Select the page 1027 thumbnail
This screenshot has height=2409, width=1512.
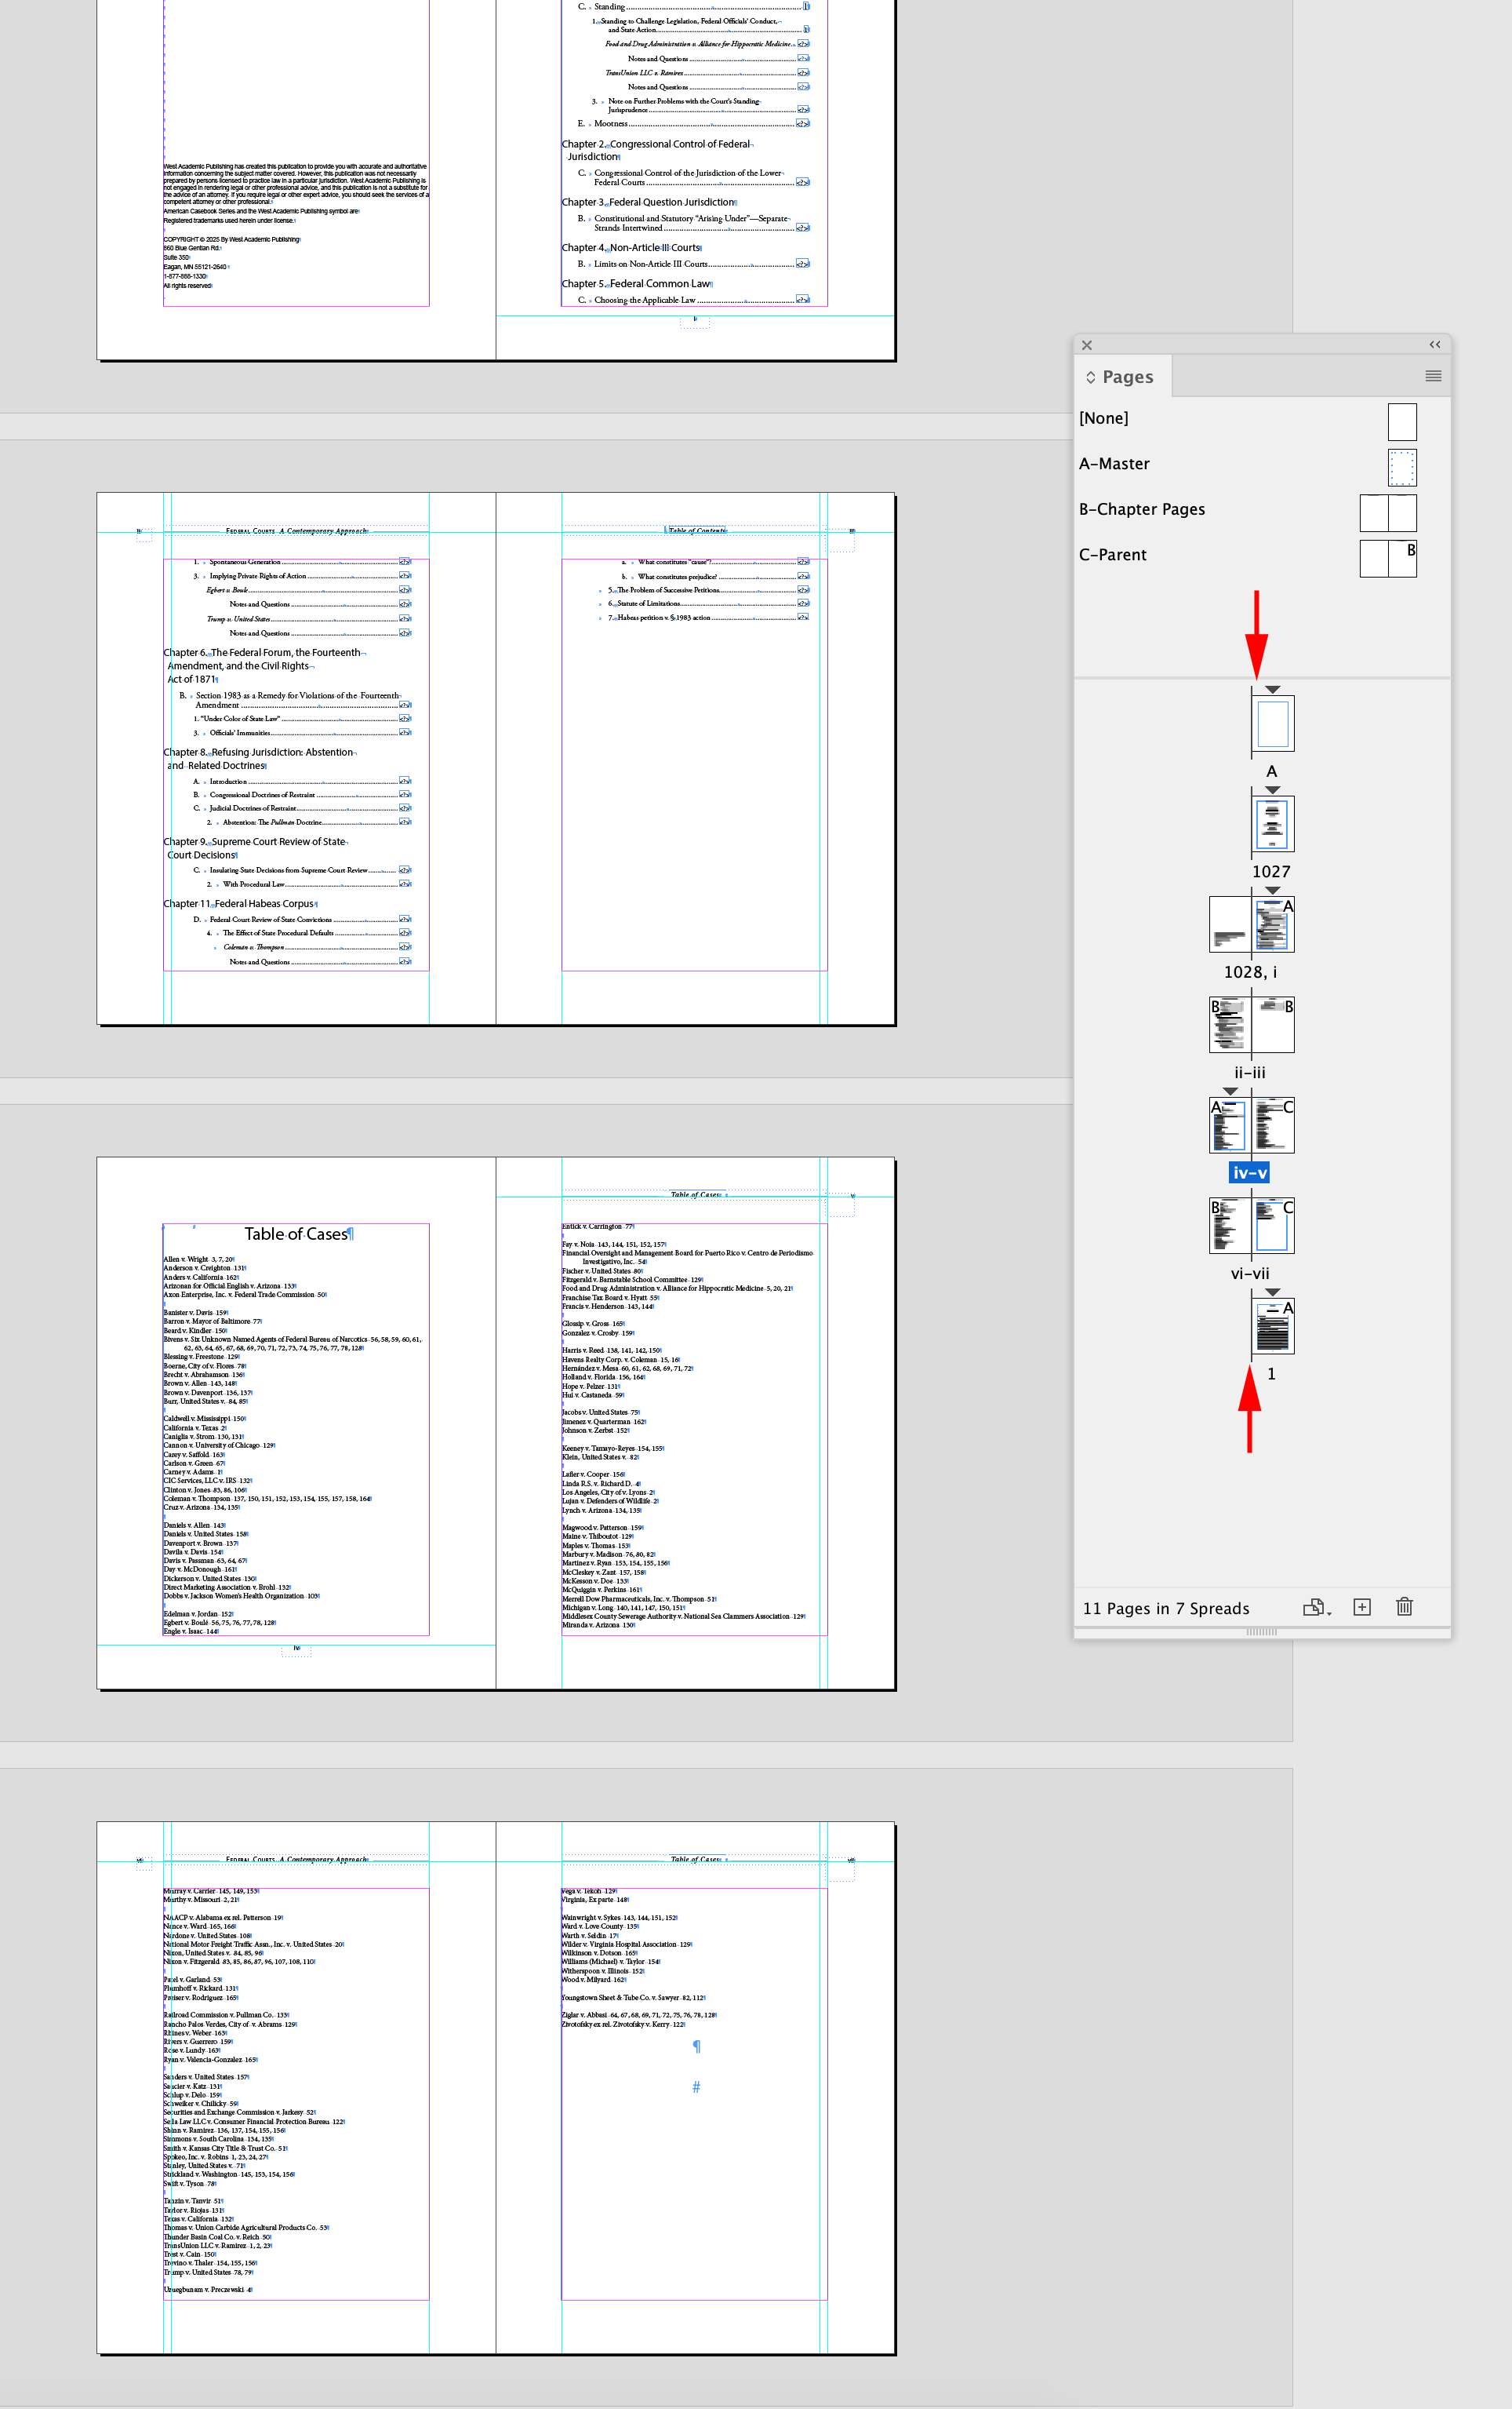1271,823
